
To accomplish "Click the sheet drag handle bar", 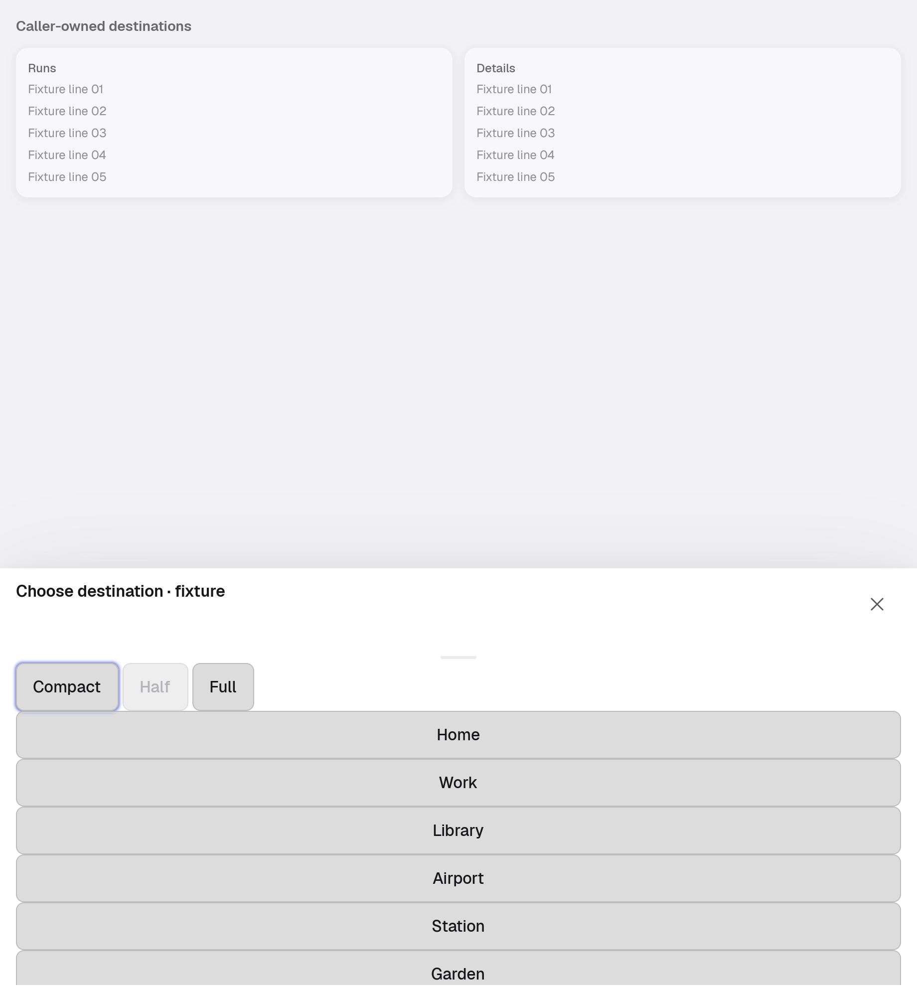I will 458,658.
